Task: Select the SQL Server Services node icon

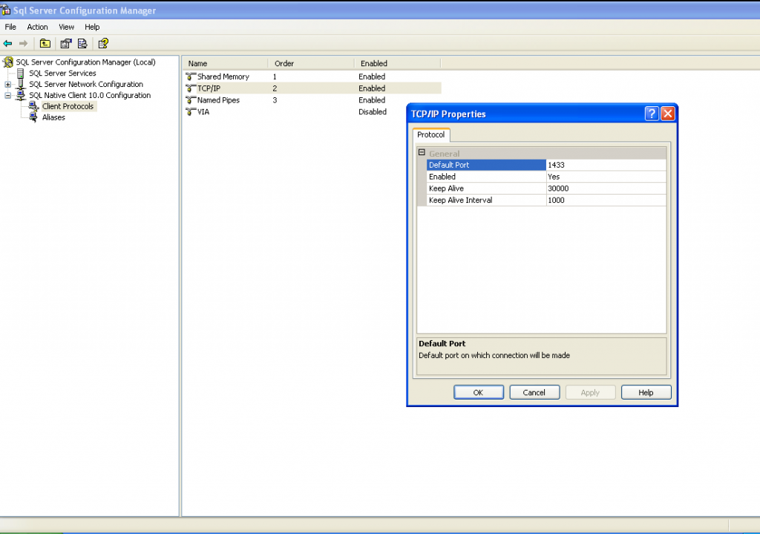Action: (20, 73)
